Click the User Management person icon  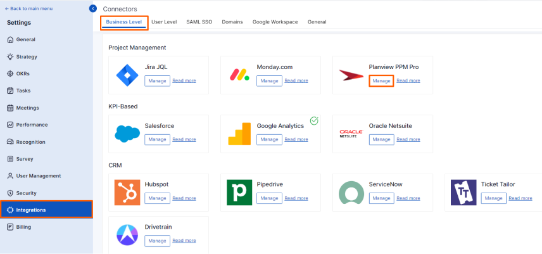(10, 176)
